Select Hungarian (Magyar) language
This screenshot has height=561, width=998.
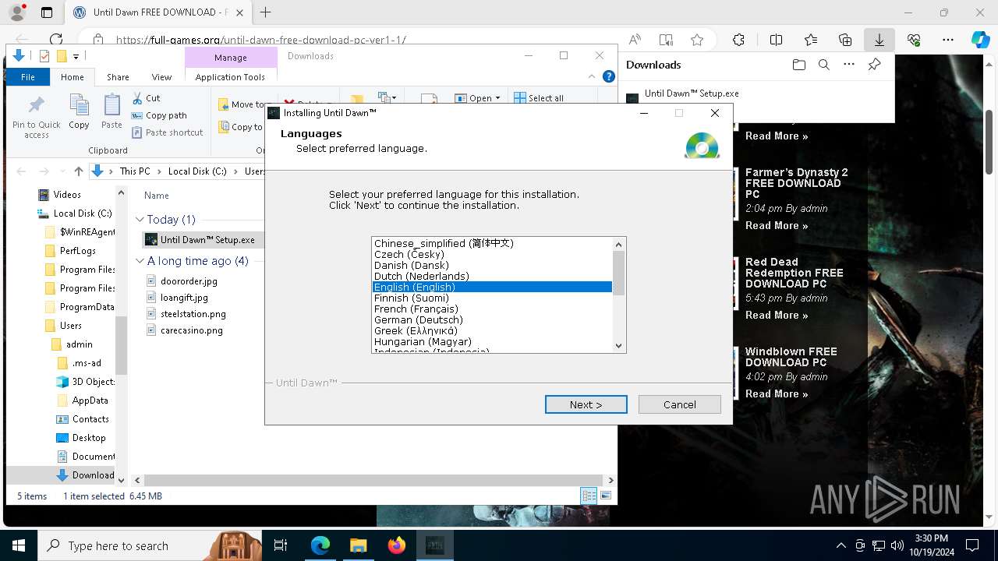[x=492, y=341]
